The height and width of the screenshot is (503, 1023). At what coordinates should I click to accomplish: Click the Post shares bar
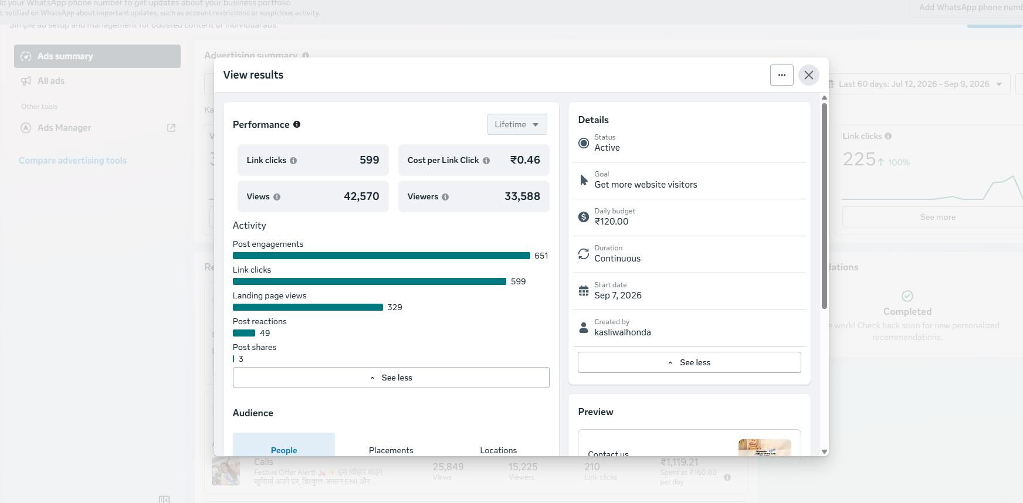(233, 359)
